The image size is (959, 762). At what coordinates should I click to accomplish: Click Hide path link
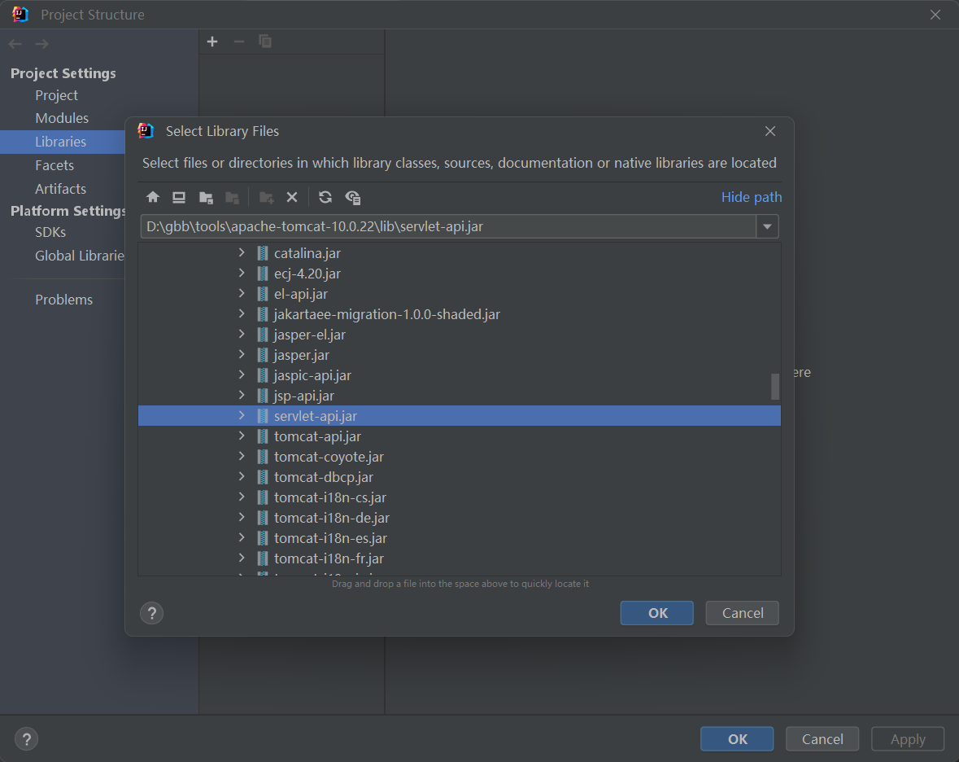click(752, 197)
